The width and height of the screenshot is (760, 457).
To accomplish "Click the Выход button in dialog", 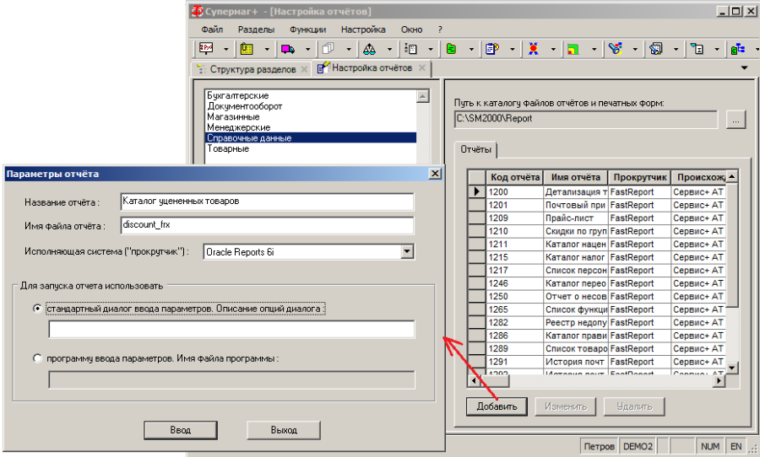I will coord(284,430).
